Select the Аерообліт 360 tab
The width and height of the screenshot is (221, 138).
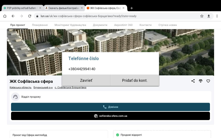123,25
